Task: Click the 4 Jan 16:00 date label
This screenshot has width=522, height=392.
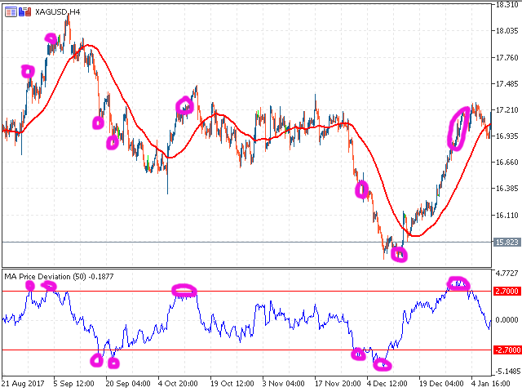Action: click(468, 382)
